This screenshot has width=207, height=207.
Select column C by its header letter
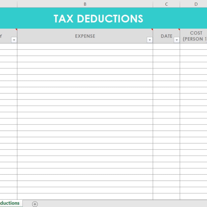point(166,4)
